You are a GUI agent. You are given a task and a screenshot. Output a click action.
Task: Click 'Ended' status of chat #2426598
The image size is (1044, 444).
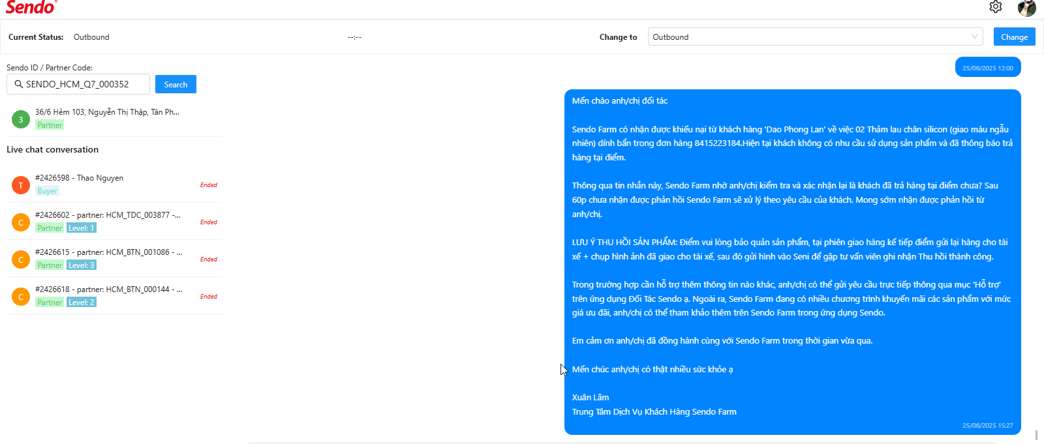click(x=209, y=185)
